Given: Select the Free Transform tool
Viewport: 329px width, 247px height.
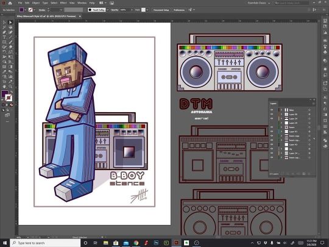Looking at the screenshot, I should [10, 57].
